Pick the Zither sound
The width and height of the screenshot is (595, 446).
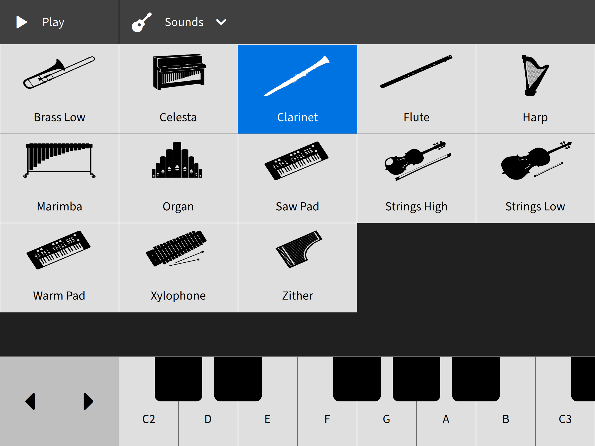[297, 268]
